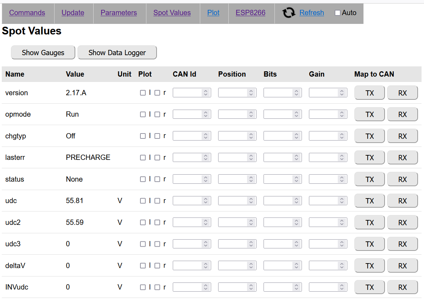This screenshot has height=299, width=424.
Task: Tick the right-axis plot checkbox for udc2
Action: point(157,222)
